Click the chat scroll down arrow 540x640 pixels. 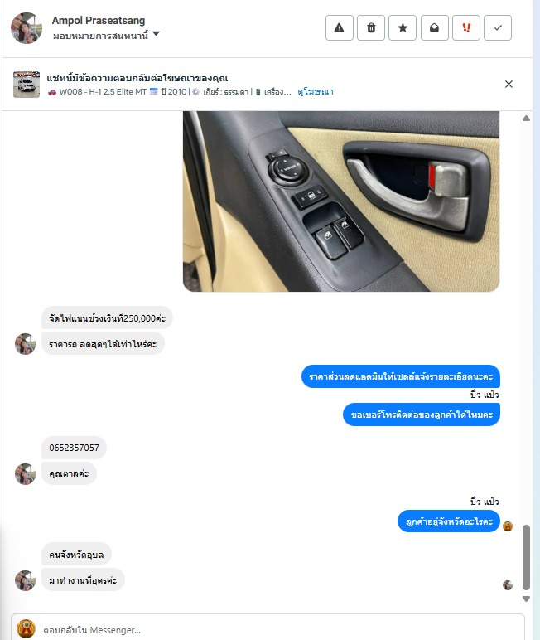[x=527, y=599]
